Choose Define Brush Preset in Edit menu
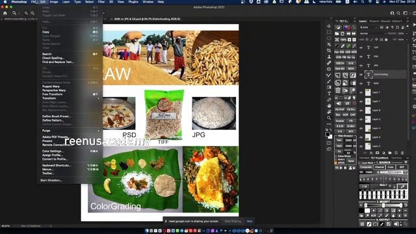Image resolution: width=416 pixels, height=234 pixels. (x=70, y=116)
